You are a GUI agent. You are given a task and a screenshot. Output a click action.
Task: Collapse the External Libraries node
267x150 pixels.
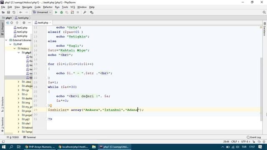click(x=6, y=40)
